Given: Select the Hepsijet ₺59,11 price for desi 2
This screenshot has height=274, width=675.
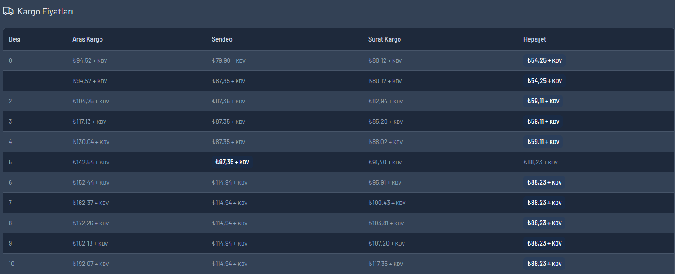Looking at the screenshot, I should 543,101.
